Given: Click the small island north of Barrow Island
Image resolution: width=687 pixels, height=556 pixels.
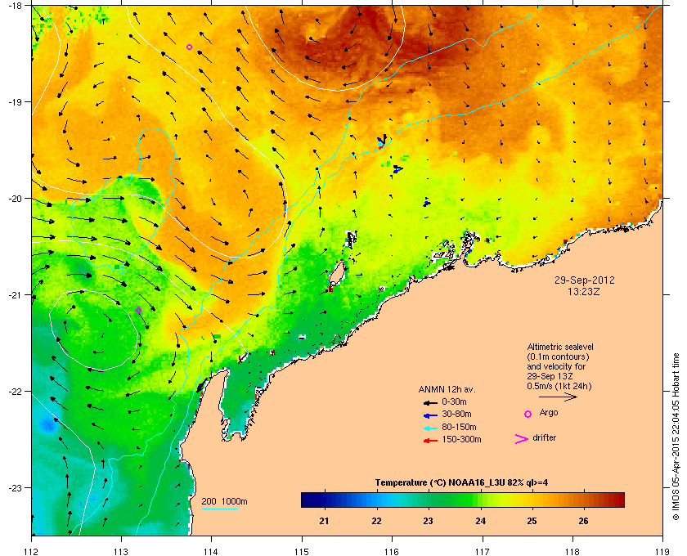Looking at the screenshot, I should (351, 240).
